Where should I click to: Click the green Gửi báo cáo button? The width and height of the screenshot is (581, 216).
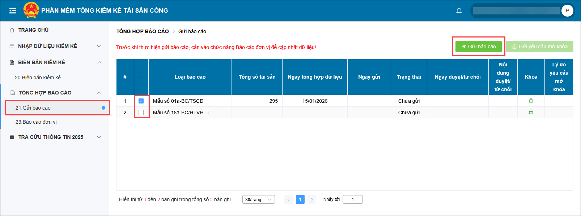(x=478, y=47)
